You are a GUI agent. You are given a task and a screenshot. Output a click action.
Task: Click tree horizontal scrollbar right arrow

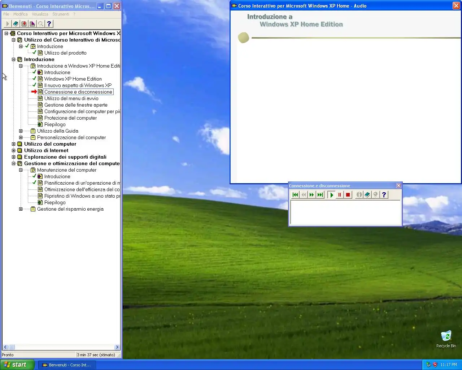[117, 347]
